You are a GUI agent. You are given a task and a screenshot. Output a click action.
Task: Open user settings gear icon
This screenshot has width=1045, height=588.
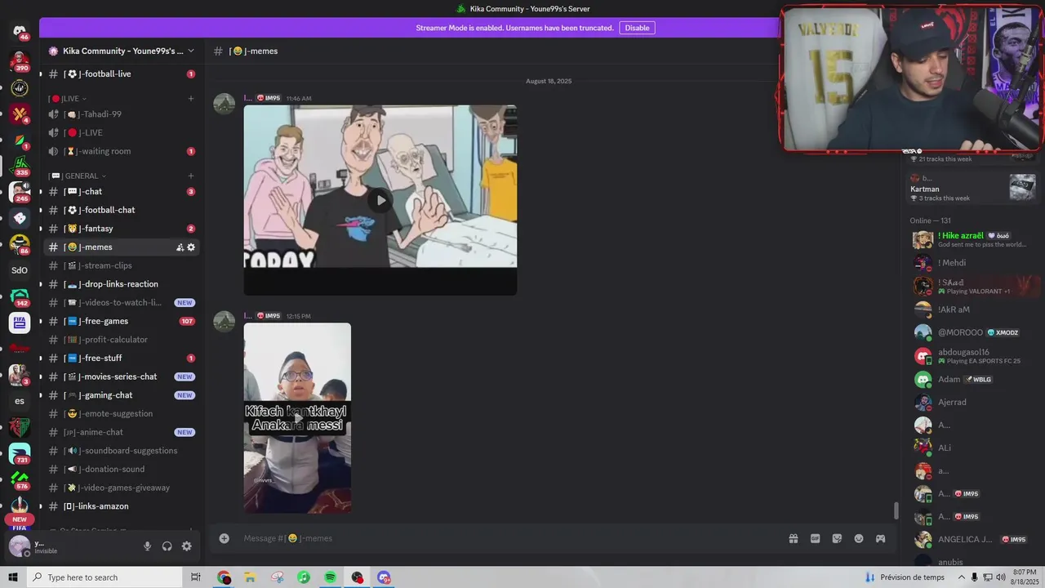pos(187,546)
